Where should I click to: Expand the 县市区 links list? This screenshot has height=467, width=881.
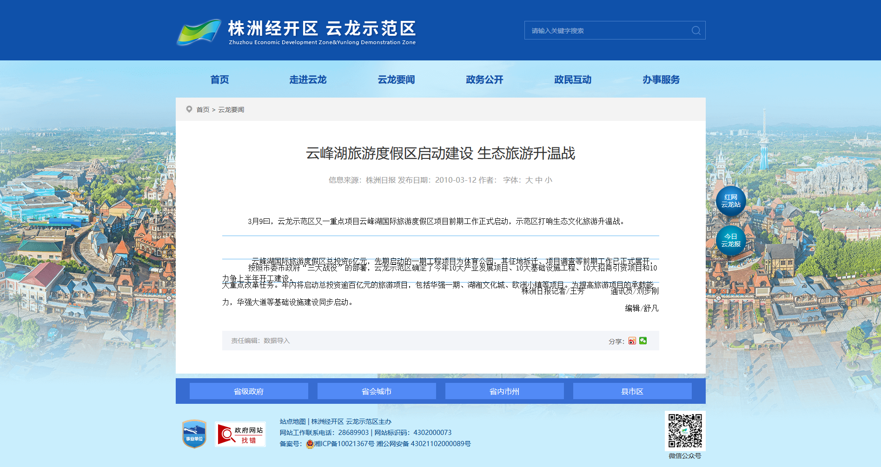point(632,391)
